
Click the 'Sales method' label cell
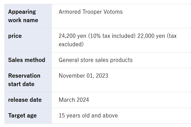28,60
